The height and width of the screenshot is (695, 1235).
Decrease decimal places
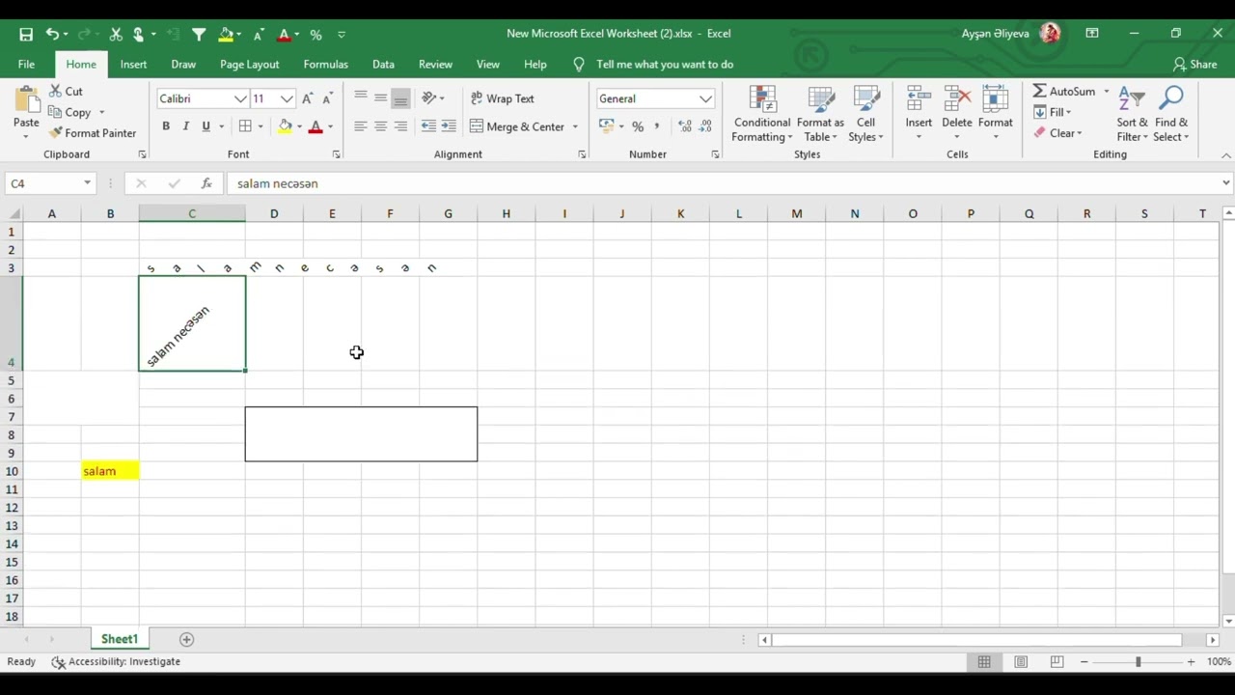[705, 126]
